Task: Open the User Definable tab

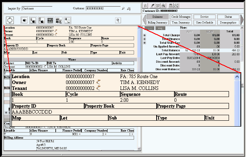Action: coord(204,22)
